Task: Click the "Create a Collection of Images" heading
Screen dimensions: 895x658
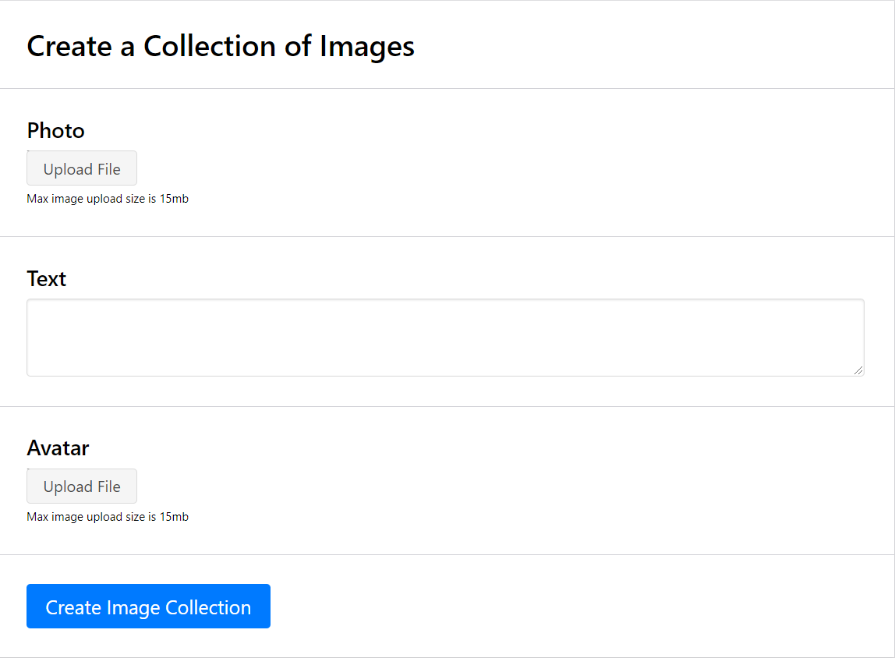Action: click(221, 47)
